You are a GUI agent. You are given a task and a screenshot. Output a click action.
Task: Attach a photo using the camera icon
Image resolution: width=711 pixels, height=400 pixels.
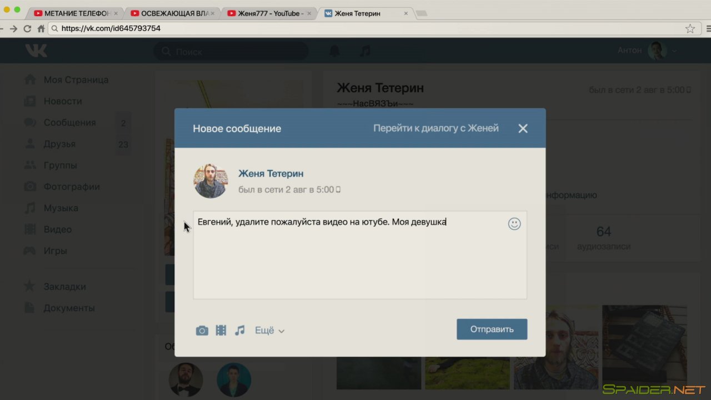pos(202,331)
